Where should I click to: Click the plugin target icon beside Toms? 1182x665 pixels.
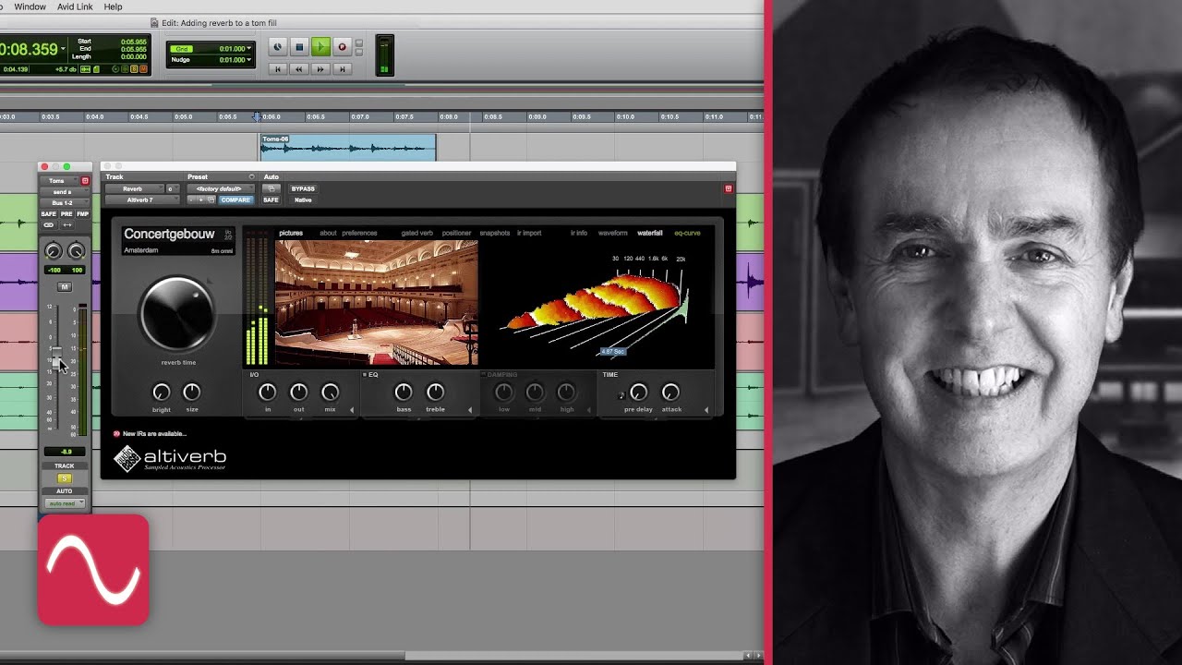85,181
